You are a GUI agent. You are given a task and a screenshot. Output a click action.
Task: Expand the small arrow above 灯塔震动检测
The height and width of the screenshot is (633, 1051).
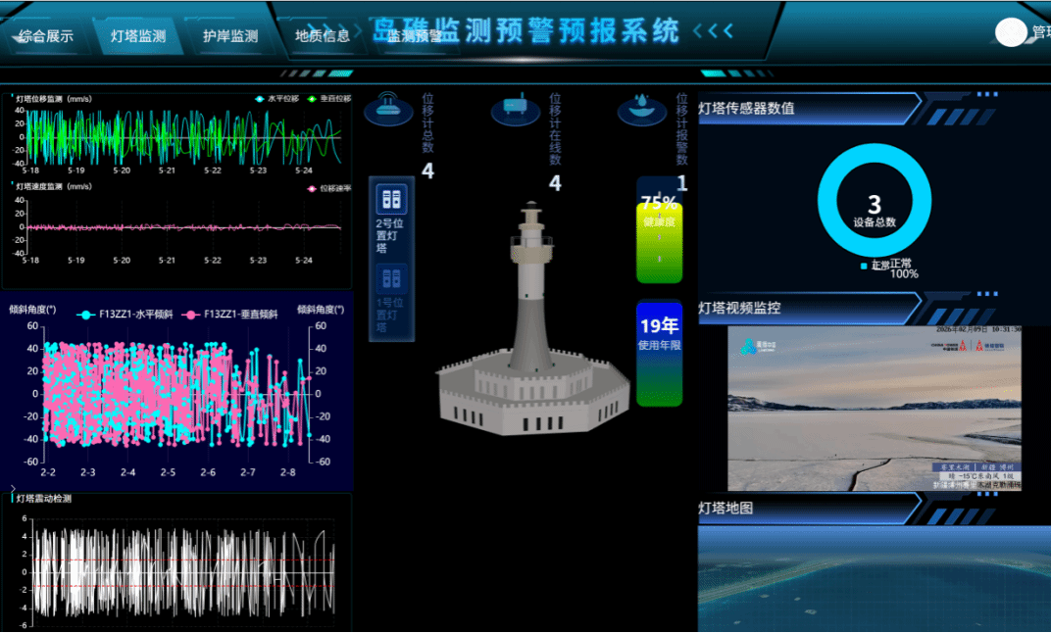coord(13,487)
